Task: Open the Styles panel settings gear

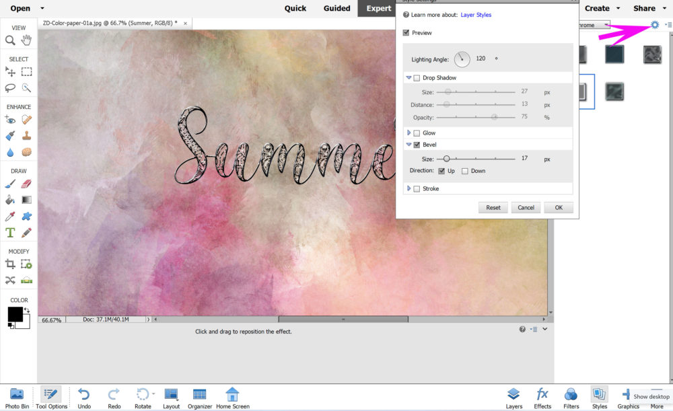Action: pos(655,25)
